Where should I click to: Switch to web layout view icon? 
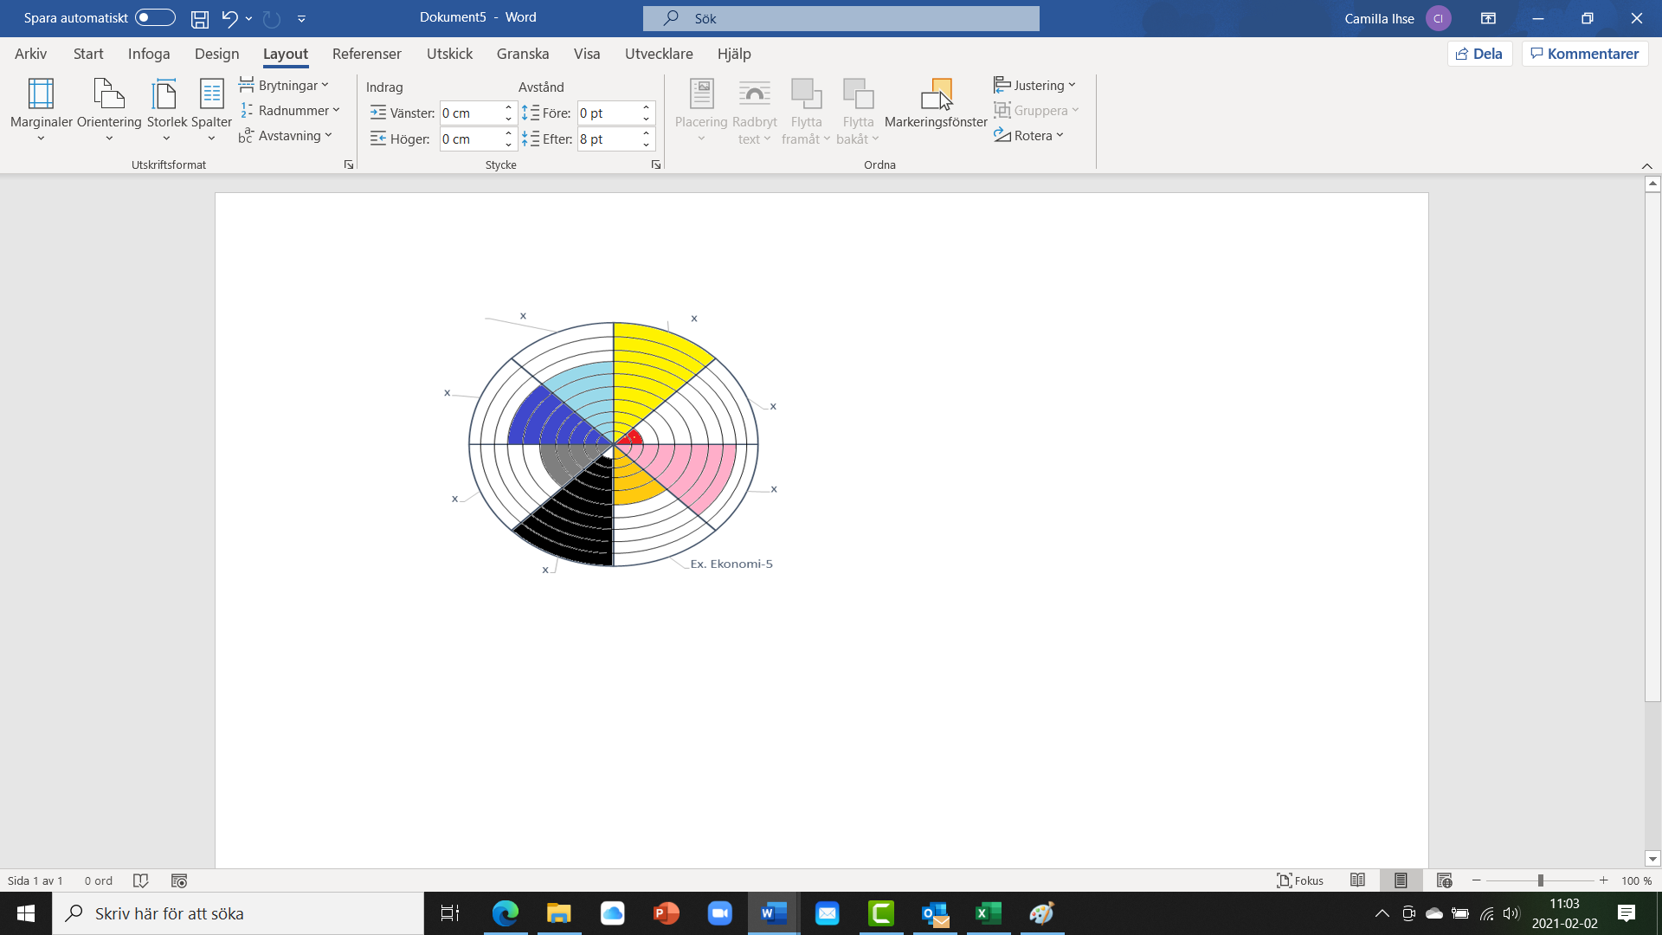[1444, 880]
